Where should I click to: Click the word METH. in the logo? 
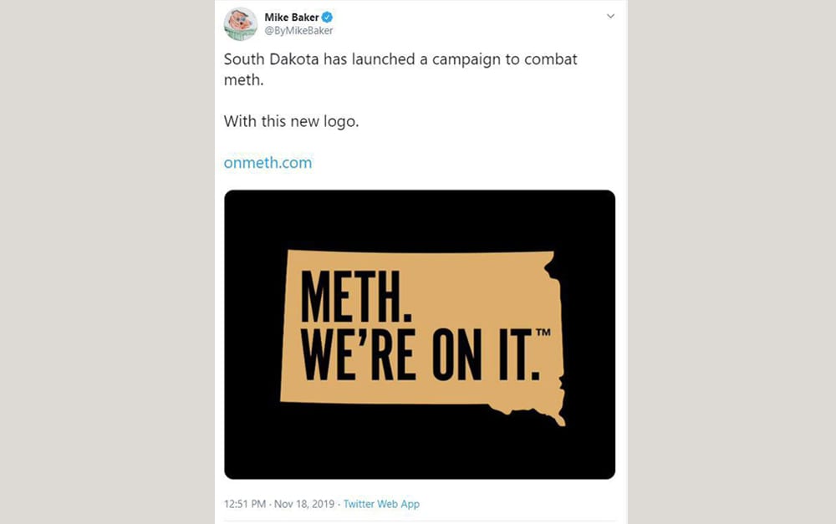coord(356,297)
